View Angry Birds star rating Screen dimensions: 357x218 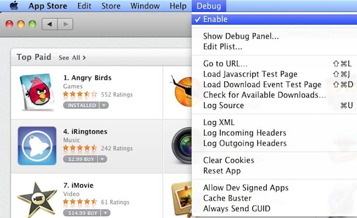pos(80,94)
